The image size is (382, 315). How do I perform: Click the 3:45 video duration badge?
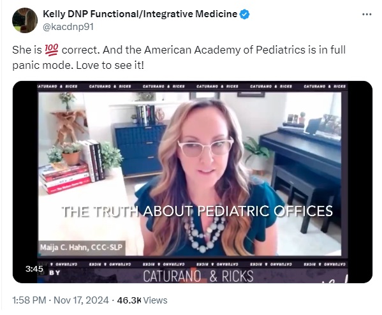point(34,269)
